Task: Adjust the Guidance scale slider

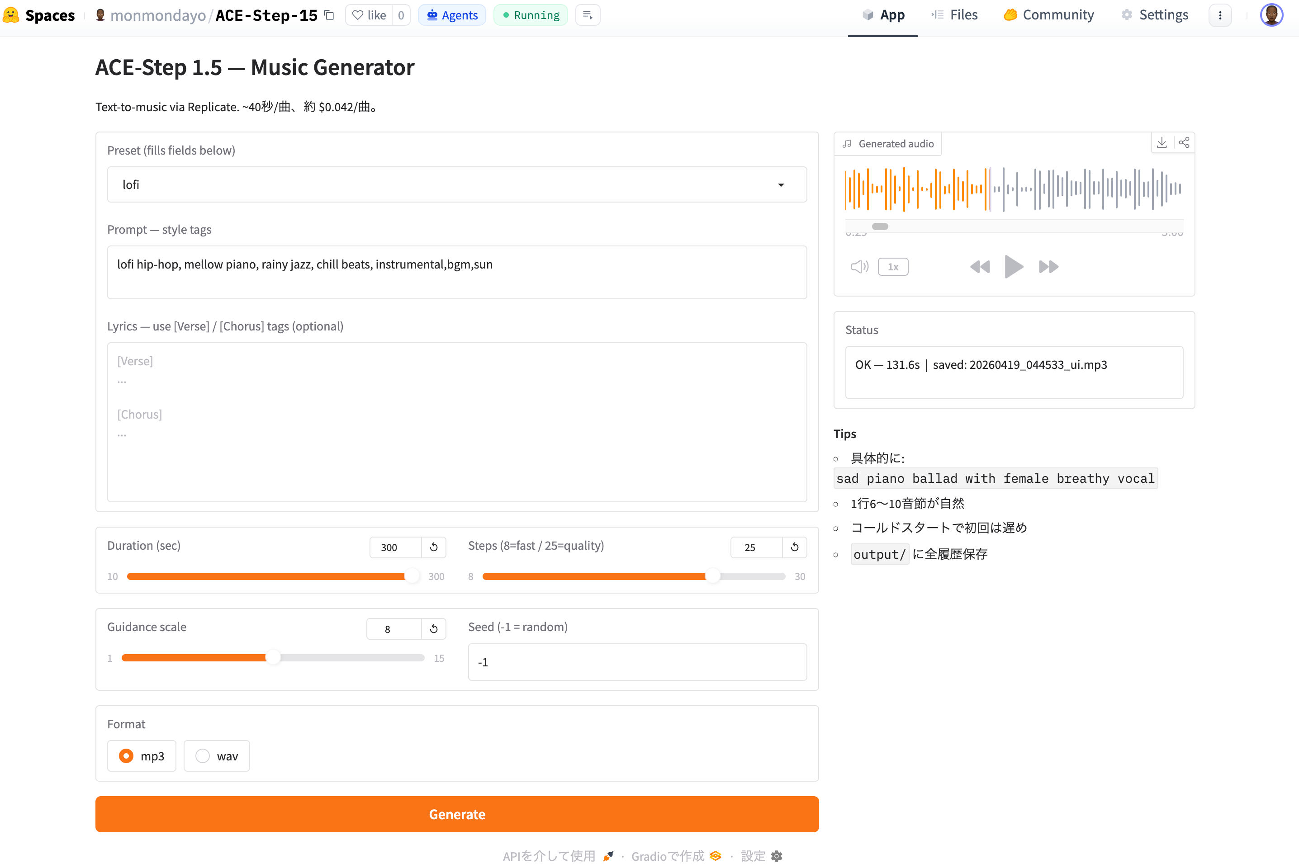Action: 273,658
